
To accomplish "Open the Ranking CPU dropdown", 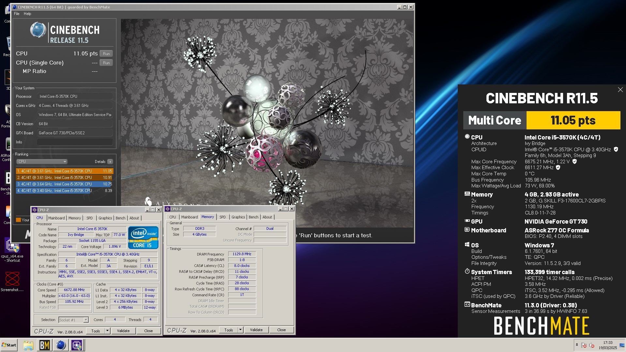I will coord(42,162).
